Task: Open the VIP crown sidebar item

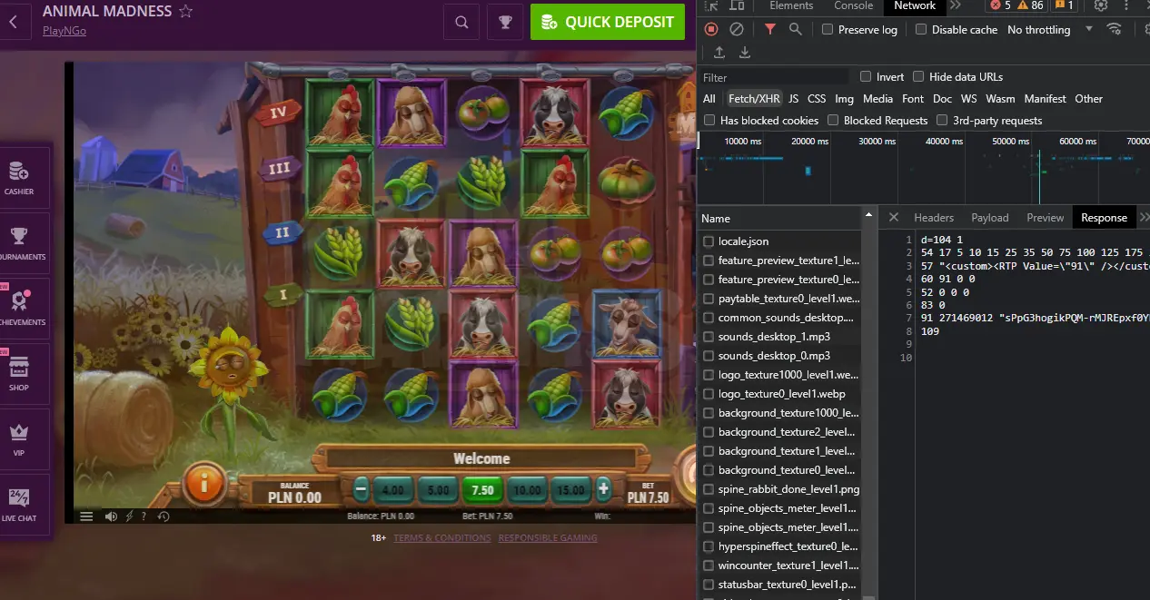Action: pyautogui.click(x=19, y=439)
